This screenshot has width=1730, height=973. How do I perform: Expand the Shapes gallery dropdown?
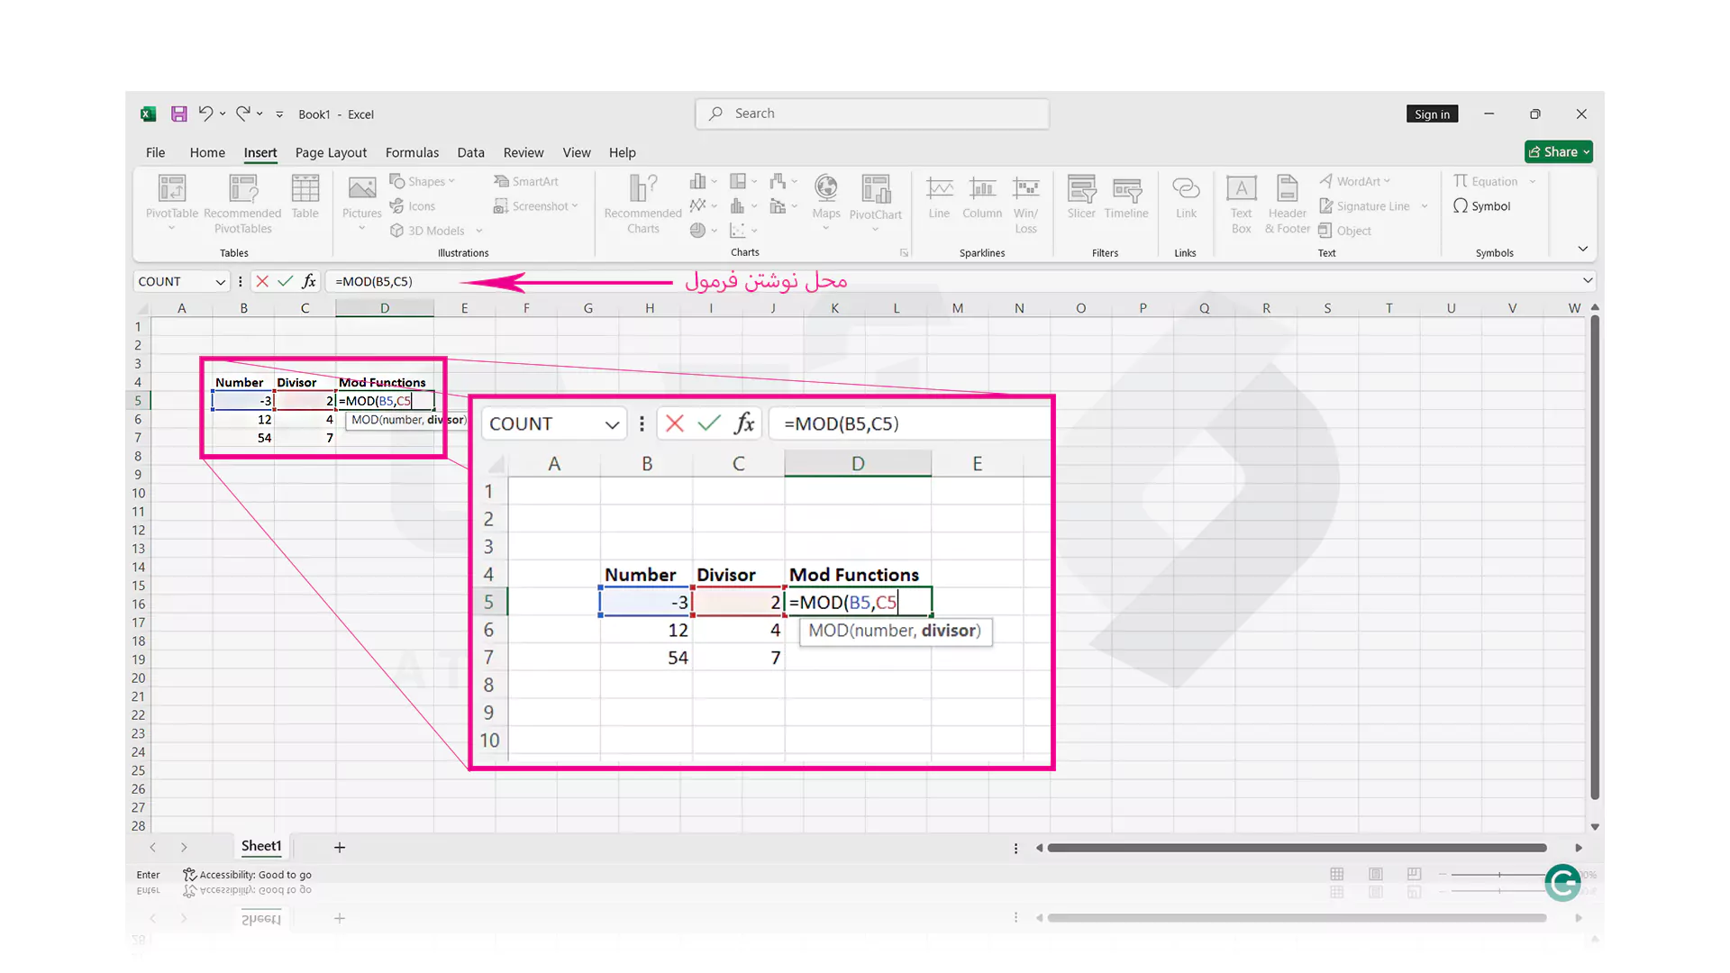coord(451,181)
